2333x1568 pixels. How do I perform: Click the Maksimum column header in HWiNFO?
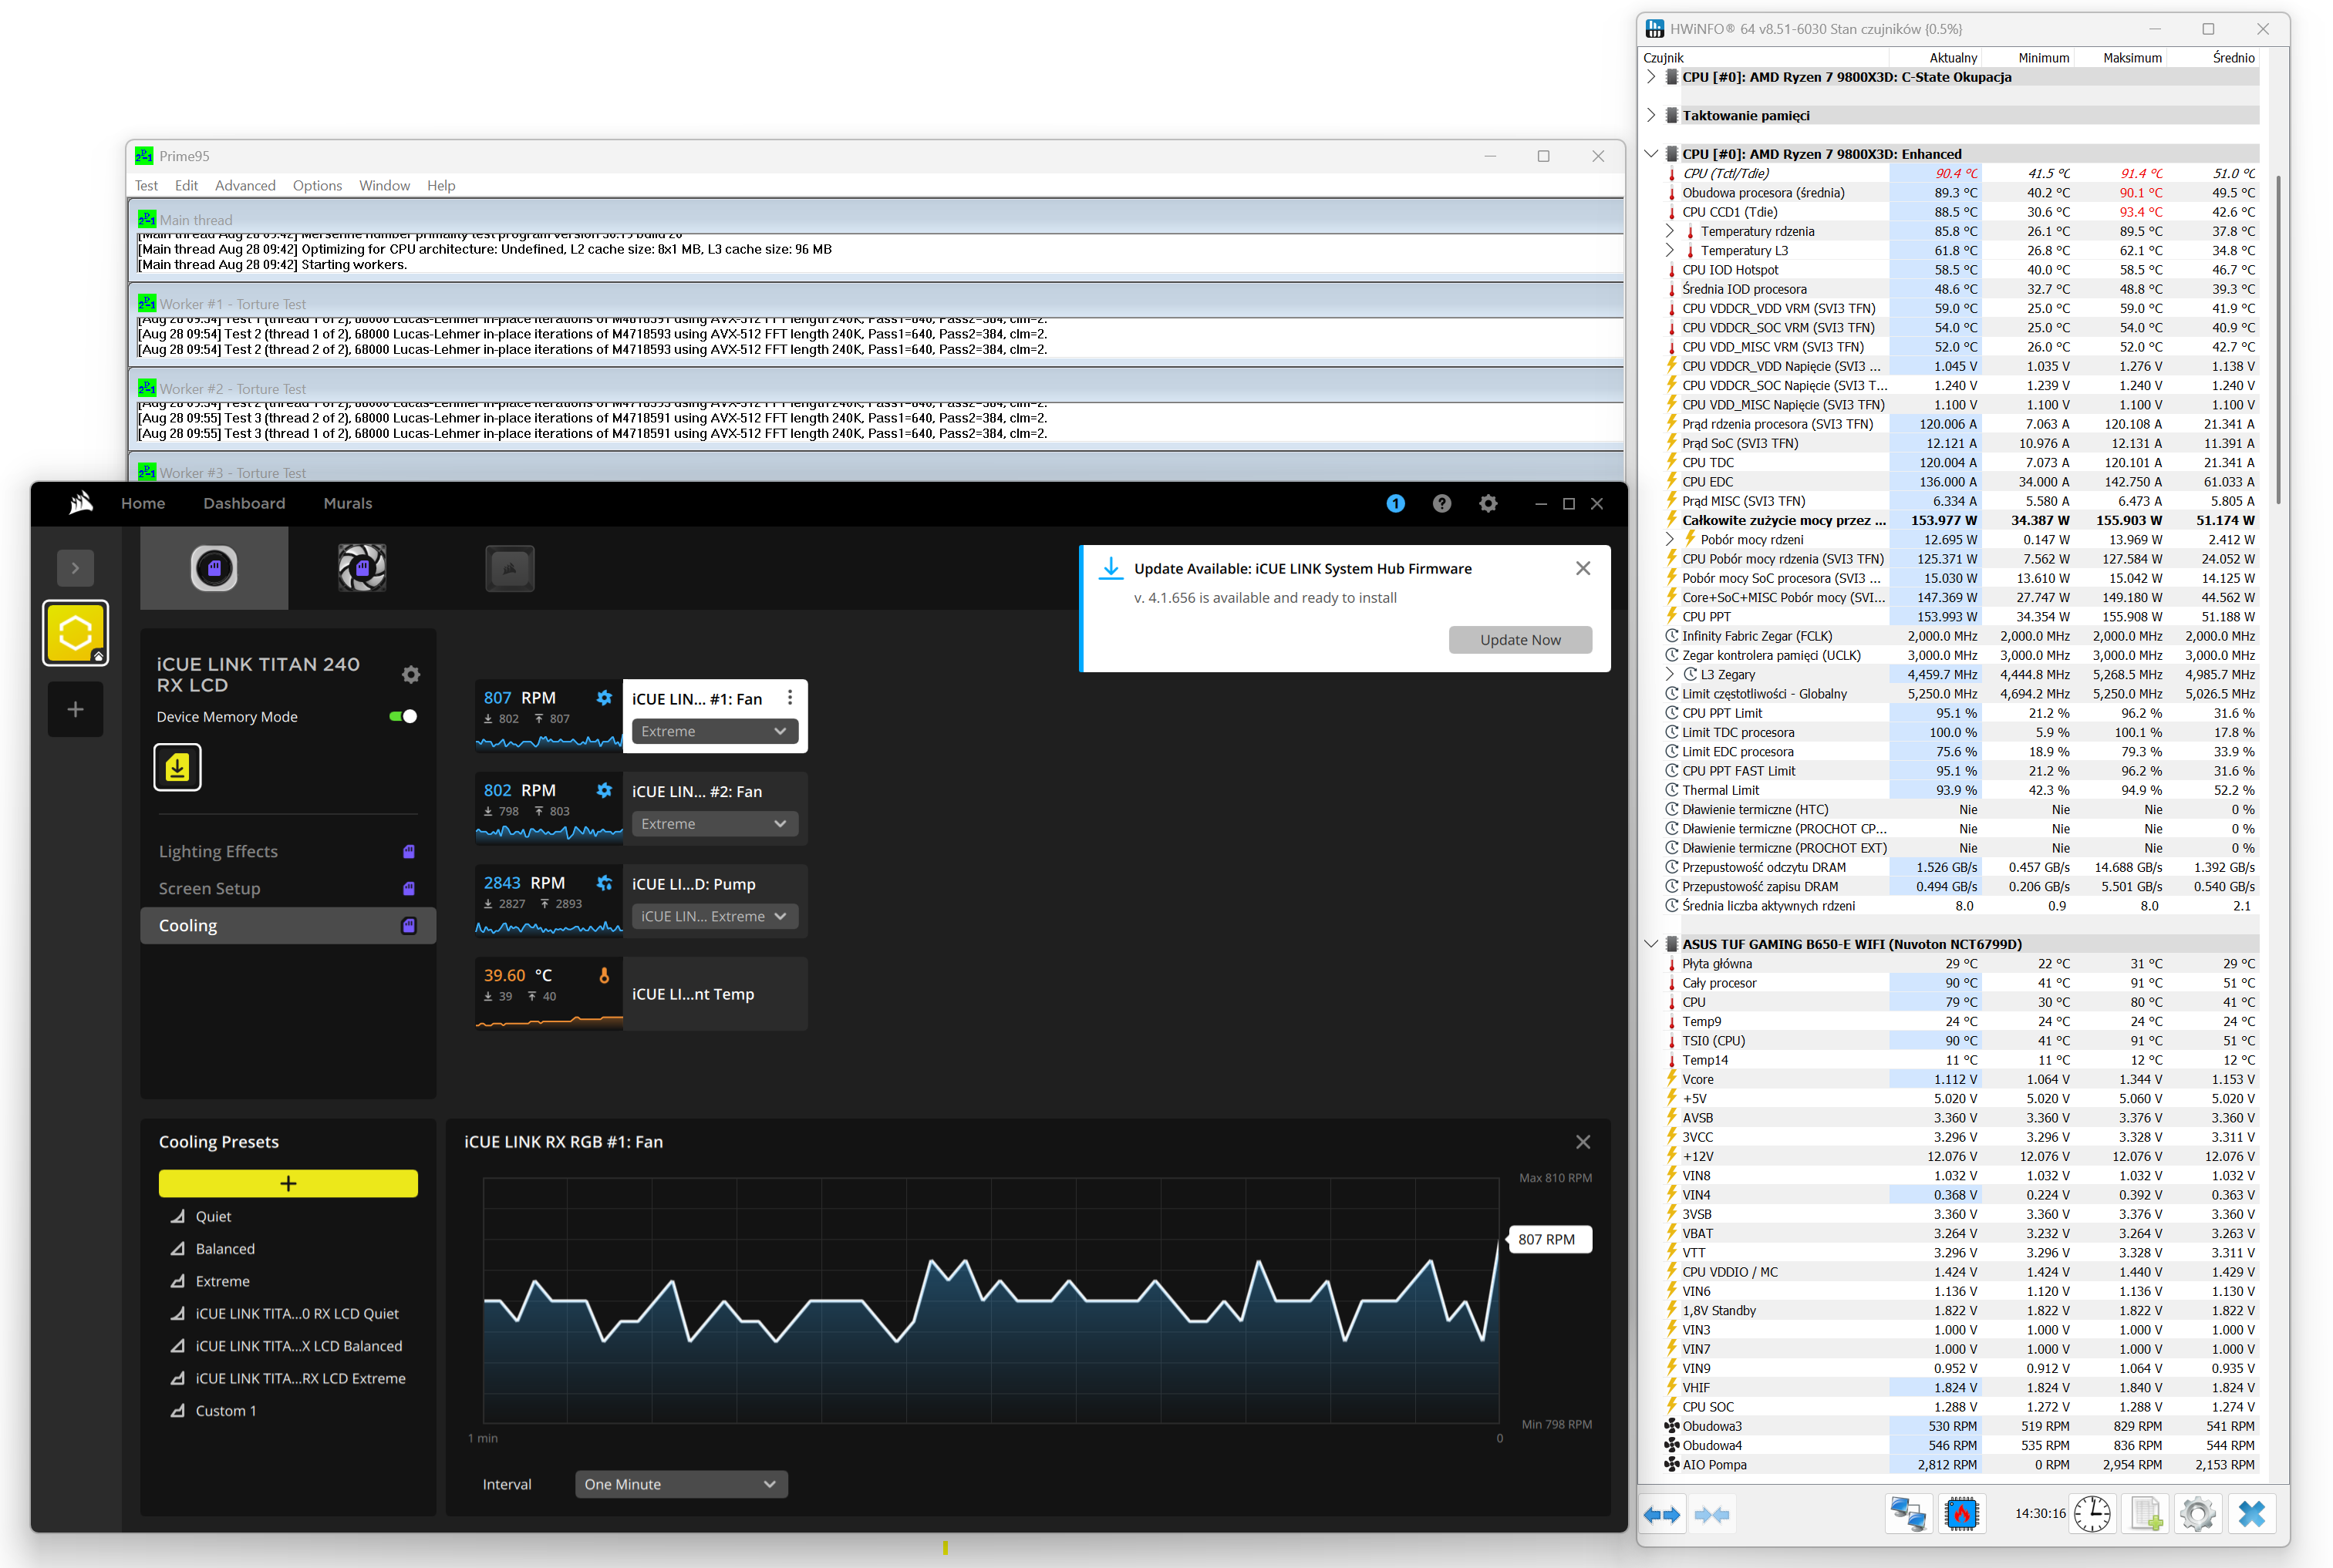coord(2132,58)
